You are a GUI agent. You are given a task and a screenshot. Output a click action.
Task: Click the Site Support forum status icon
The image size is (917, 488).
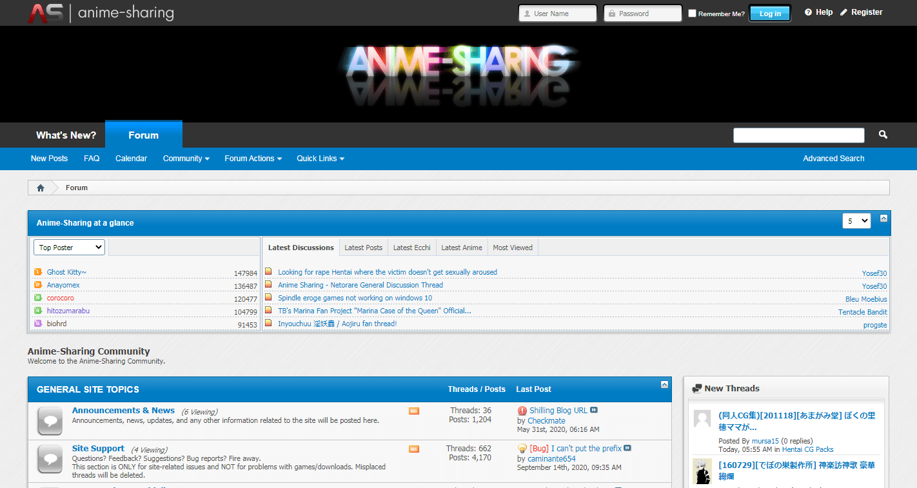click(50, 459)
